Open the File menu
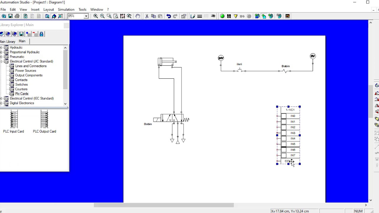 click(3, 9)
